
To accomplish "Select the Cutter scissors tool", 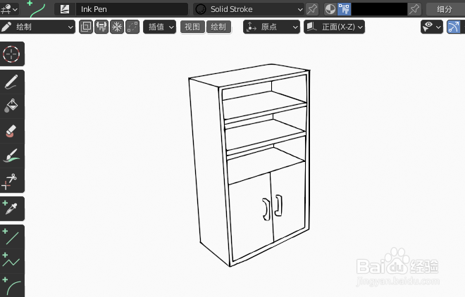I will pyautogui.click(x=12, y=180).
